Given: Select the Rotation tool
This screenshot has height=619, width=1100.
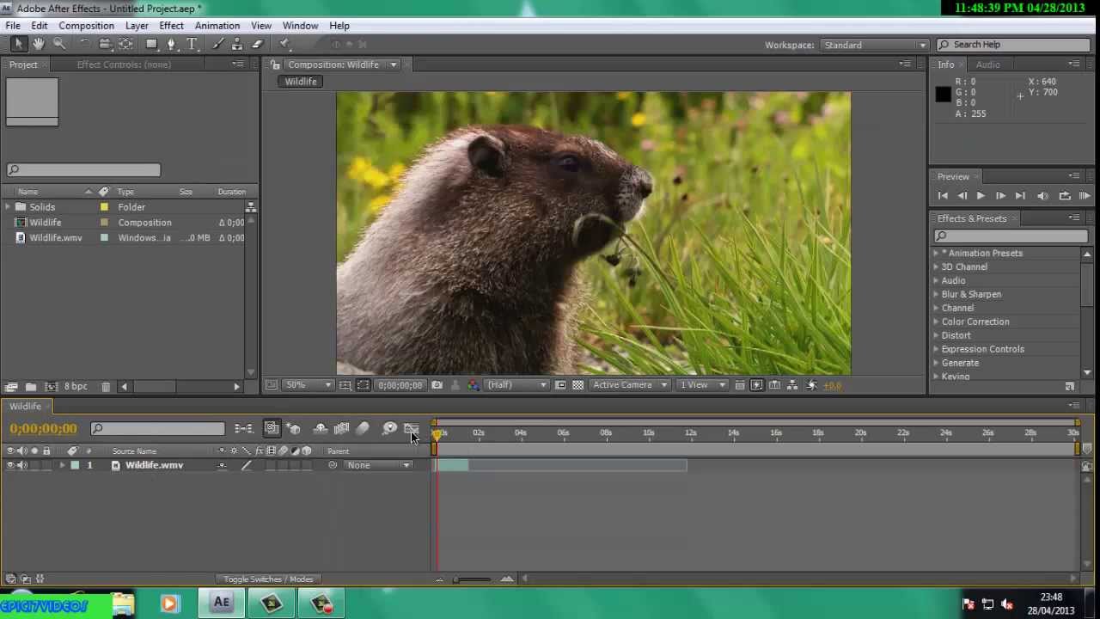Looking at the screenshot, I should pyautogui.click(x=84, y=44).
